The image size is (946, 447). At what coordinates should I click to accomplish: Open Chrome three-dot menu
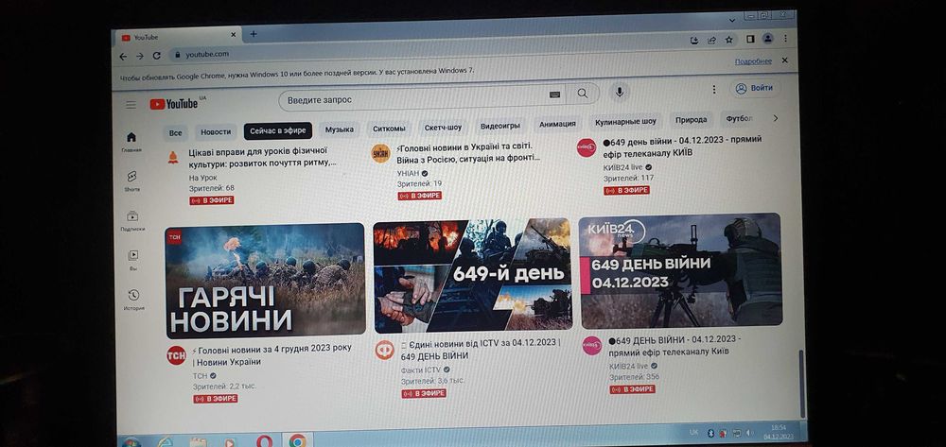(x=785, y=39)
